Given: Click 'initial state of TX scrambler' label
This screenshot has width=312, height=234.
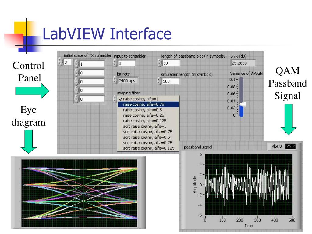Looking at the screenshot, I should (x=87, y=55).
